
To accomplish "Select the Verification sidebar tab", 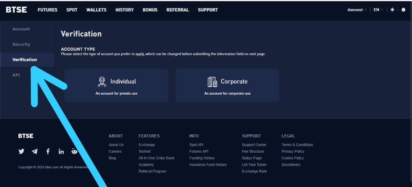I will (x=27, y=60).
